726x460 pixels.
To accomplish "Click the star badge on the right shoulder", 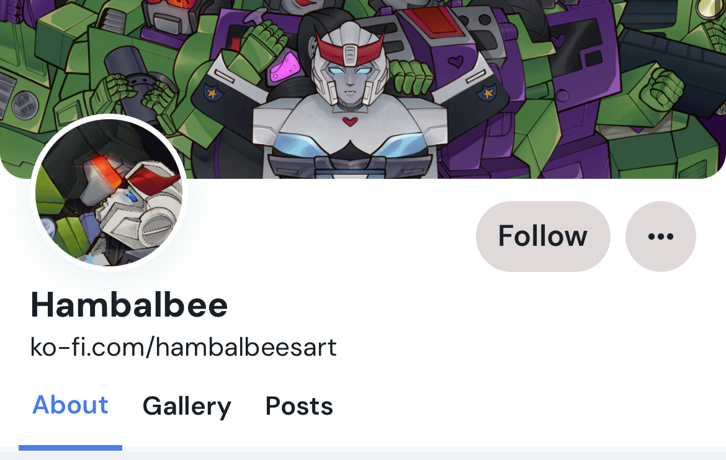I will [487, 93].
